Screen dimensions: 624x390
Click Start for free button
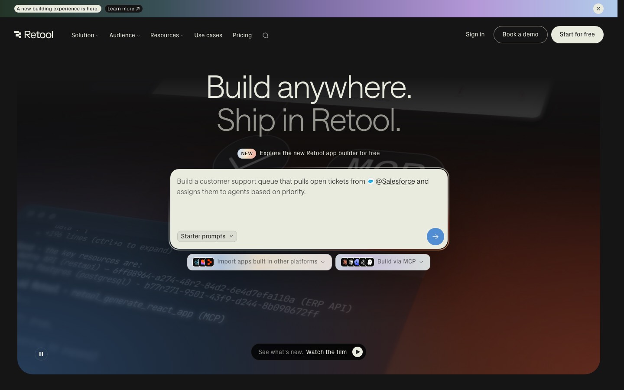click(x=577, y=35)
